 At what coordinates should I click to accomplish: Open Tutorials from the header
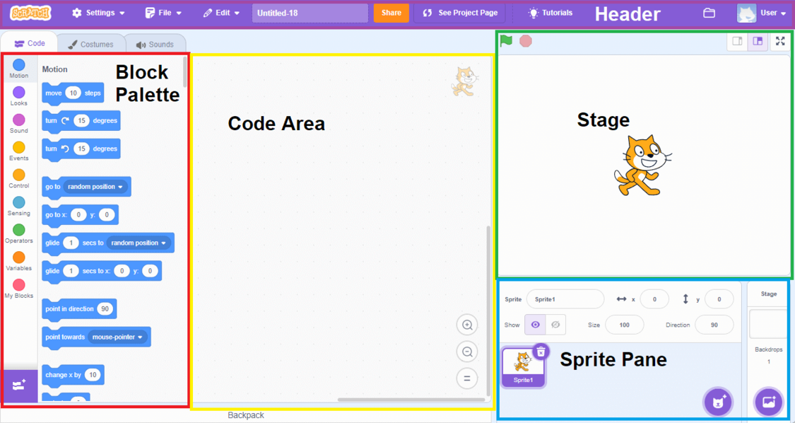[550, 13]
